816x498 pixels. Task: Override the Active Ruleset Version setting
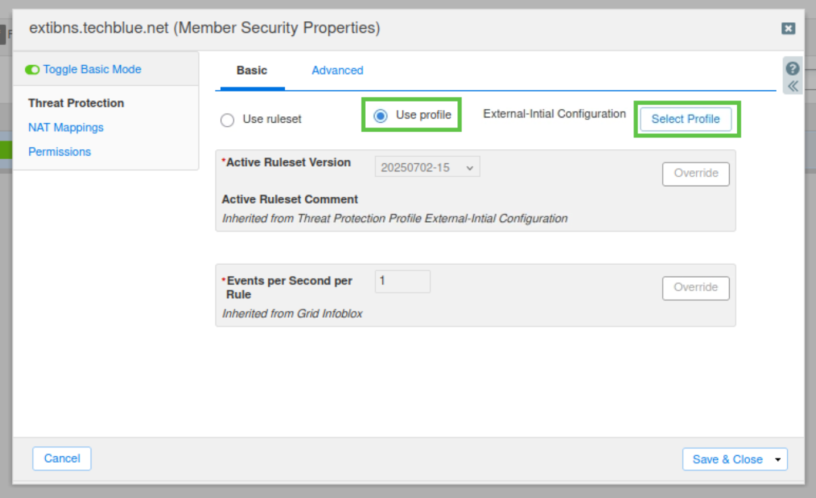[696, 174]
